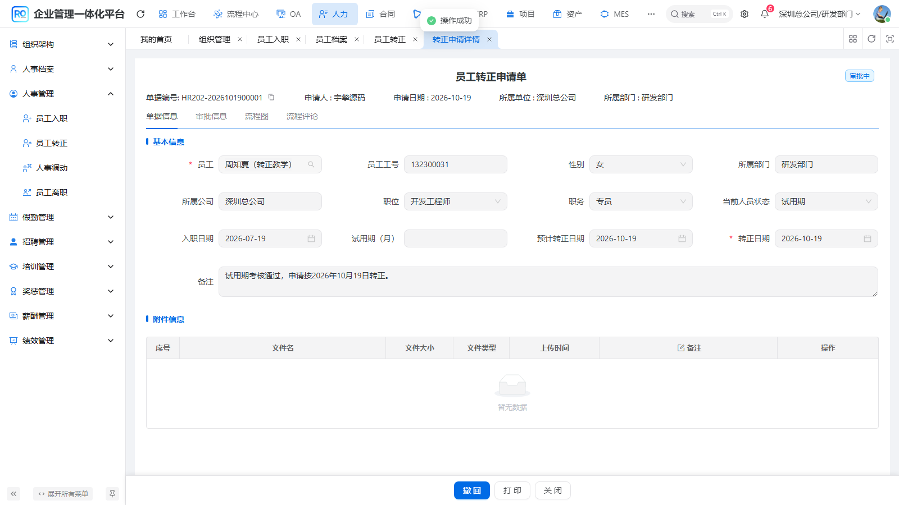Open the settings gear icon
The height and width of the screenshot is (505, 899).
click(744, 14)
